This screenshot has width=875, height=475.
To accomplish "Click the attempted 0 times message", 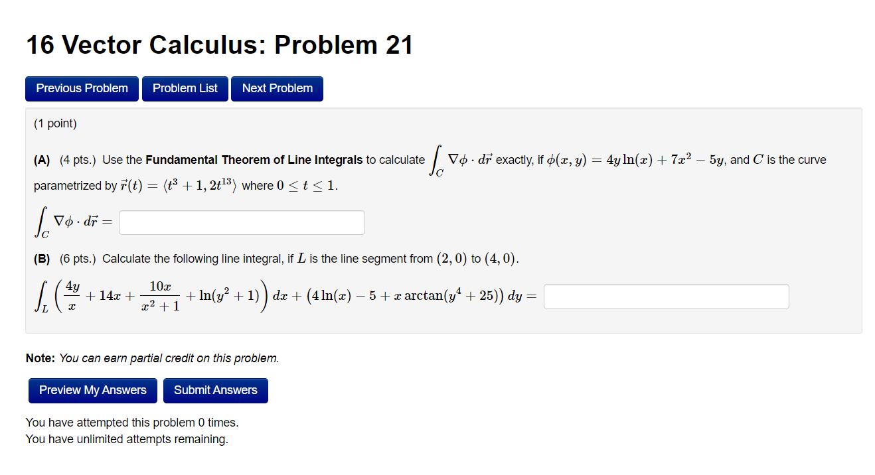I will click(x=133, y=422).
